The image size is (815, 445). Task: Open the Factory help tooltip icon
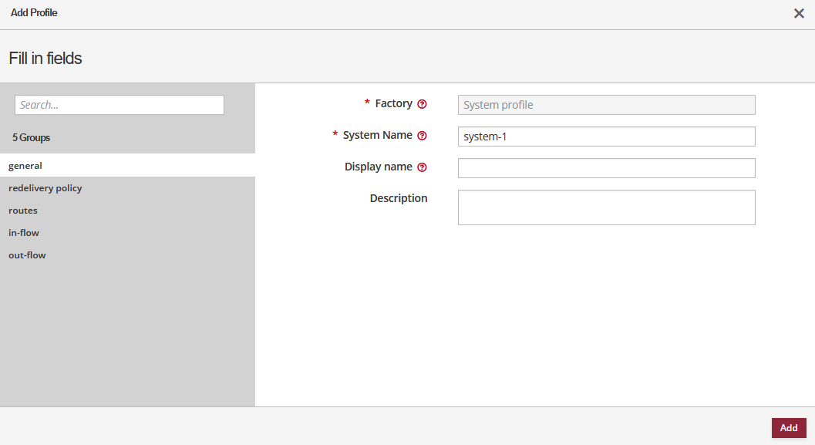click(x=422, y=103)
